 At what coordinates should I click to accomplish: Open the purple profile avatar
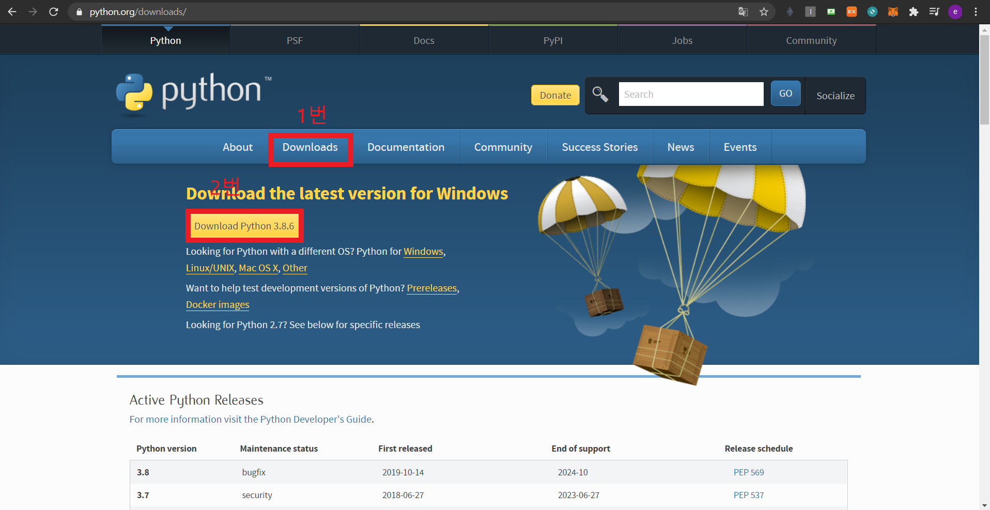pyautogui.click(x=955, y=11)
